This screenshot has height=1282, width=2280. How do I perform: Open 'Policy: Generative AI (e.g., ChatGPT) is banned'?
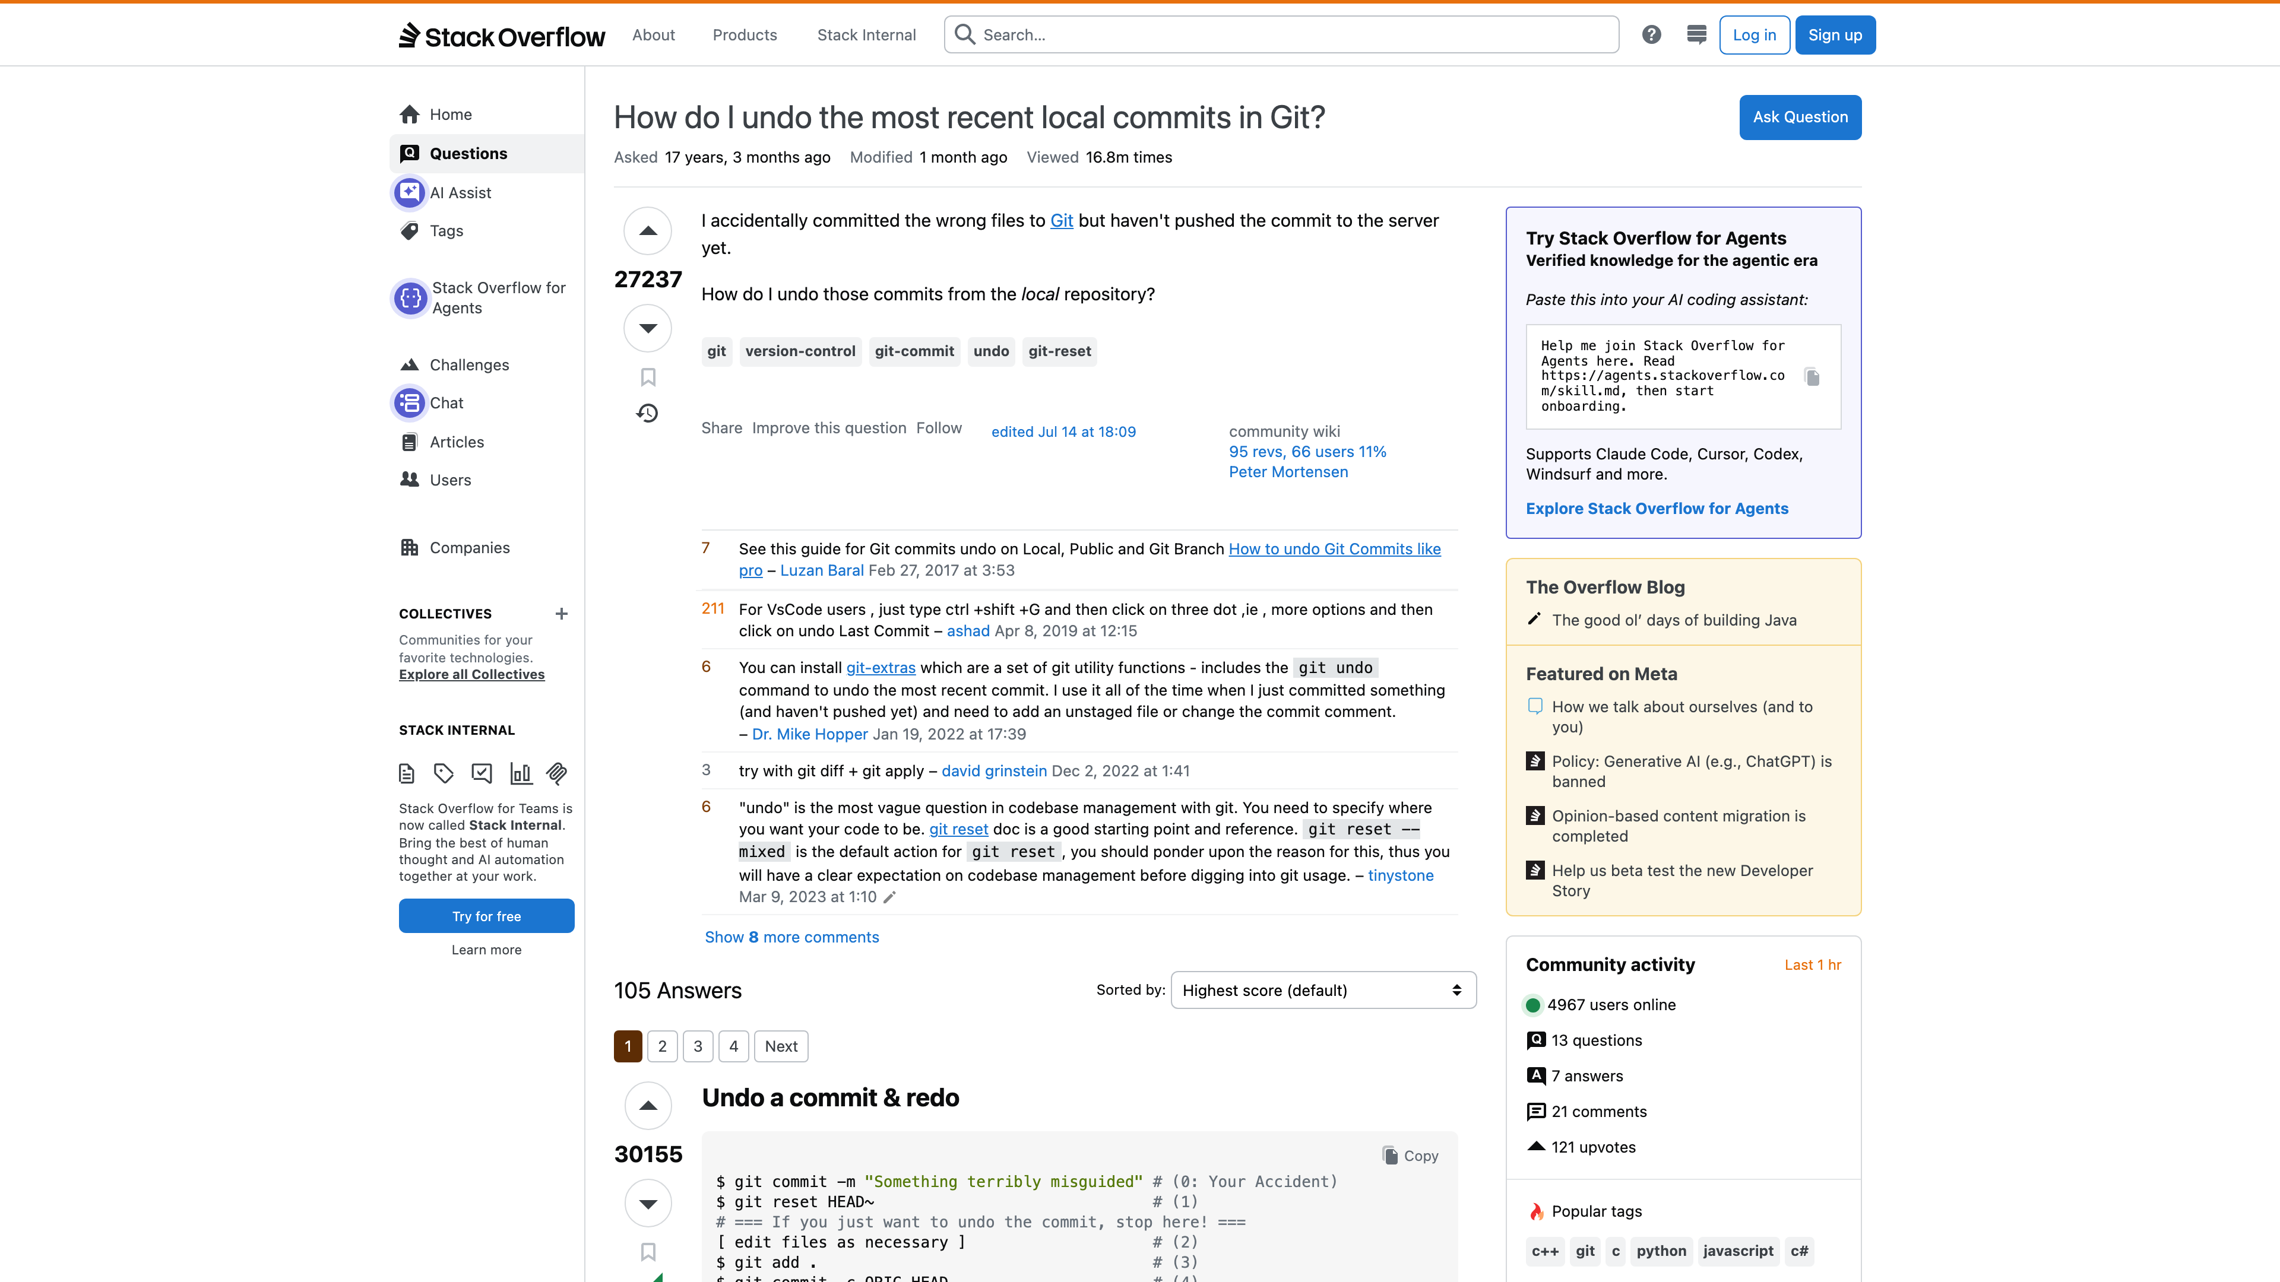(1692, 772)
